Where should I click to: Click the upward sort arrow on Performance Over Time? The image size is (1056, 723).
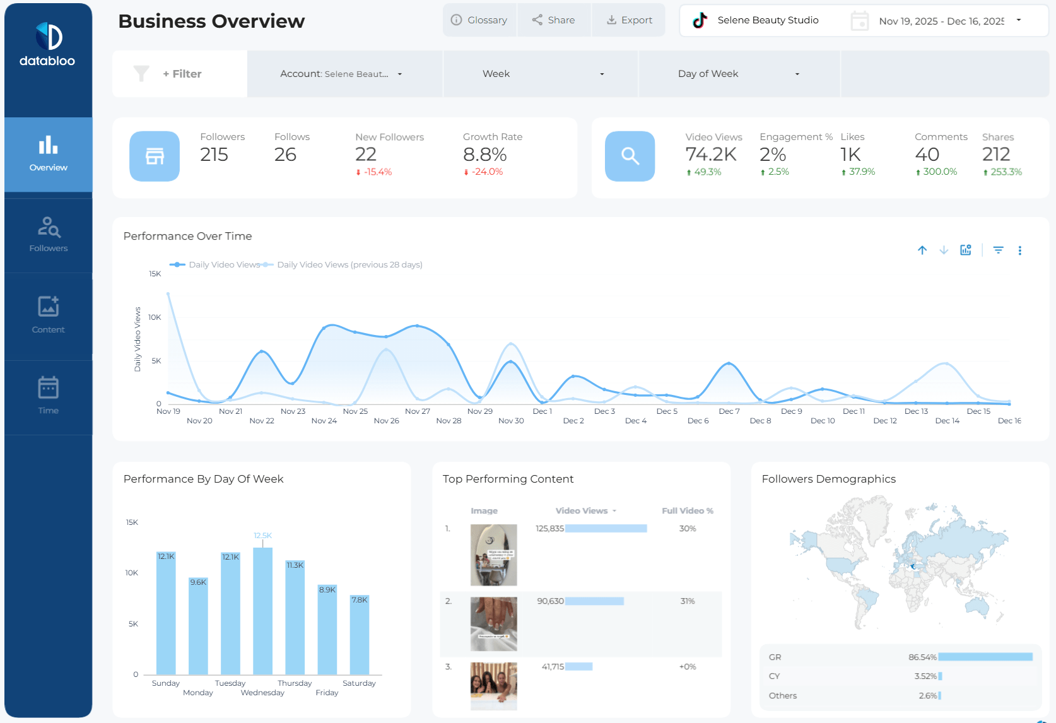[922, 250]
